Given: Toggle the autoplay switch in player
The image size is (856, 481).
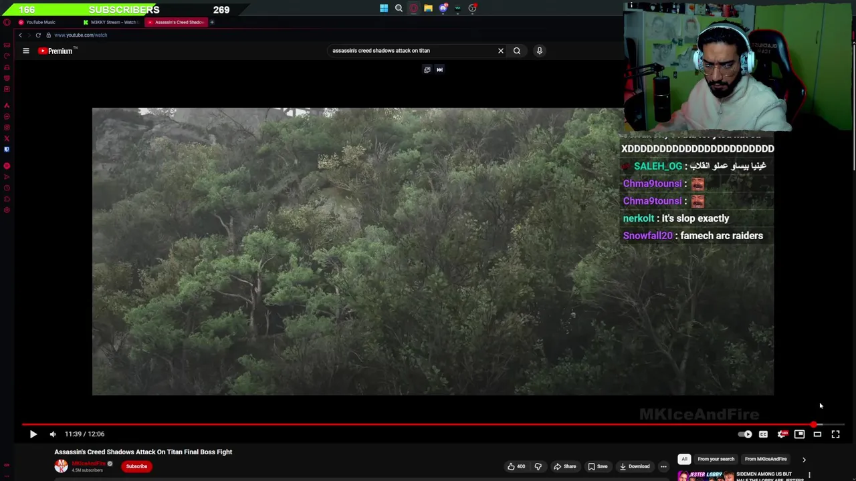Looking at the screenshot, I should [744, 434].
